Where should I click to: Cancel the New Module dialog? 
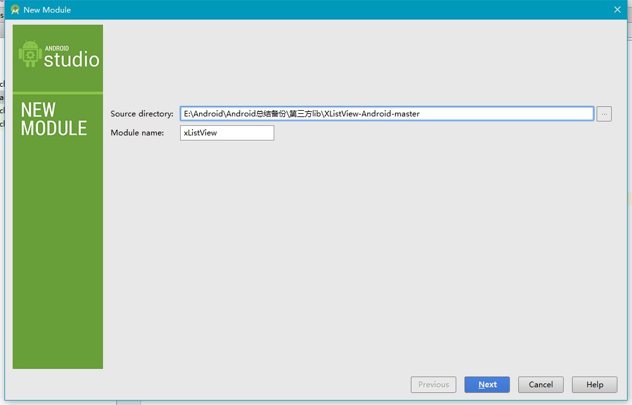(x=540, y=384)
